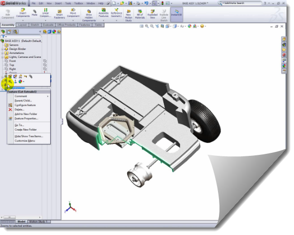Click the Open file icon
Screen dimensions: 294x235
(x=122, y=3)
